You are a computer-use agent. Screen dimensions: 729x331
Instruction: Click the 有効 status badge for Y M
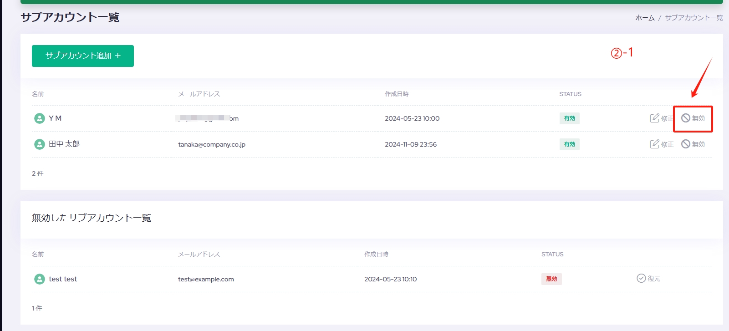pyautogui.click(x=570, y=118)
